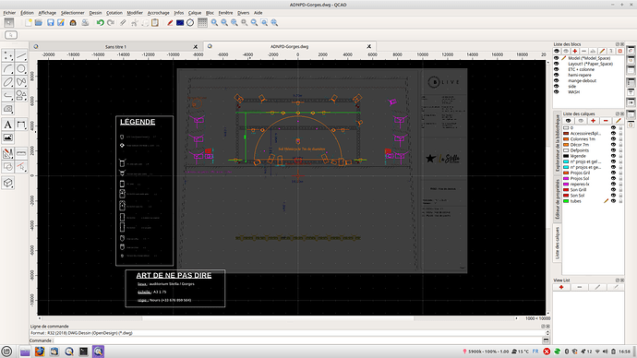Select the Circle drawing tool
The width and height of the screenshot is (637, 358).
21,69
